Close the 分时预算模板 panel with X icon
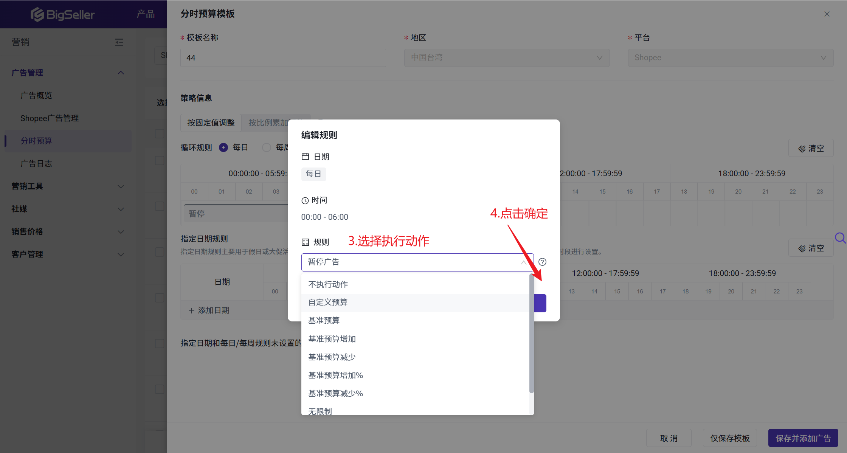Viewport: 847px width, 453px height. 827,14
